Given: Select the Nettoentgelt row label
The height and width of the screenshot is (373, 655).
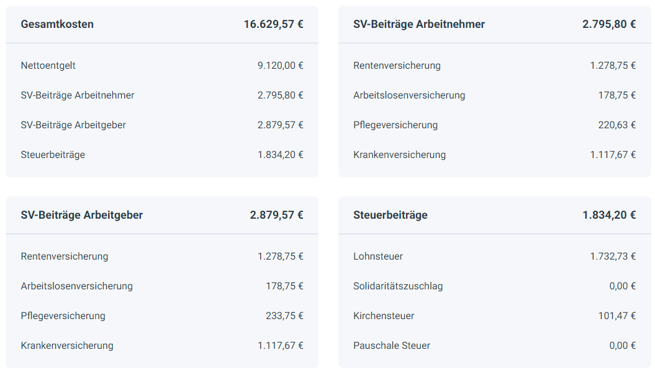Looking at the screenshot, I should [x=48, y=66].
